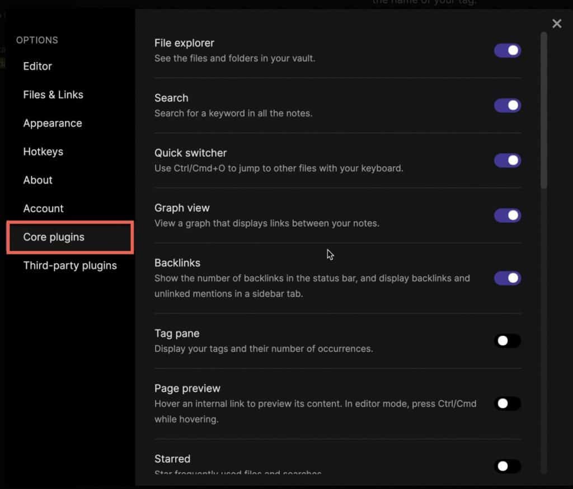Go to Files & Links settings
Screen dimensions: 573x489
pyautogui.click(x=53, y=95)
